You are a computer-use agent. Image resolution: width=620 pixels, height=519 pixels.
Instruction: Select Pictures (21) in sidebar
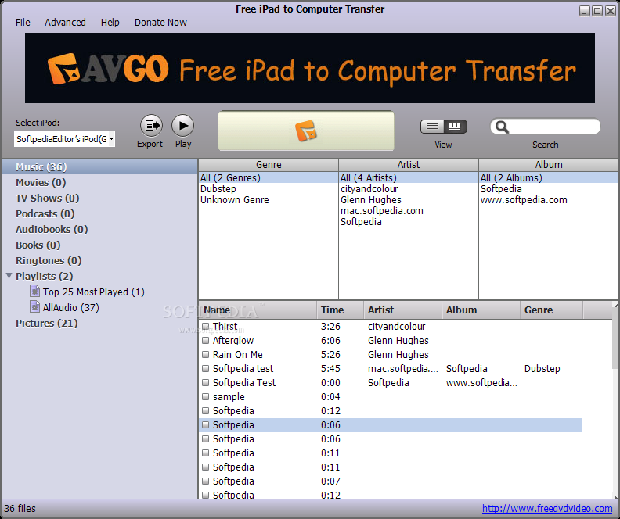[46, 323]
